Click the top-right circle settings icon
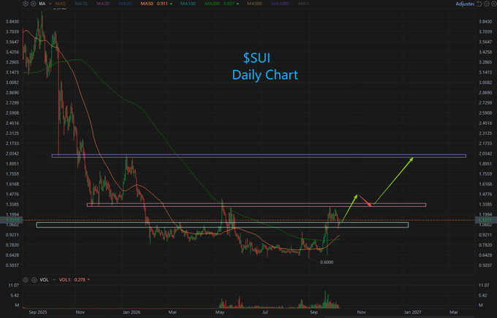Viewport: 497px width, 318px height. 494,4
